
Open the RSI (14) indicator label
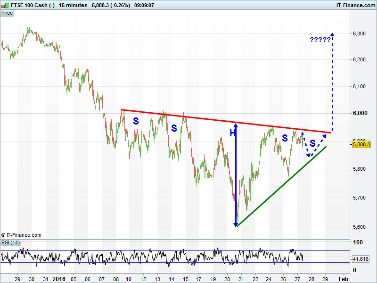pos(10,242)
